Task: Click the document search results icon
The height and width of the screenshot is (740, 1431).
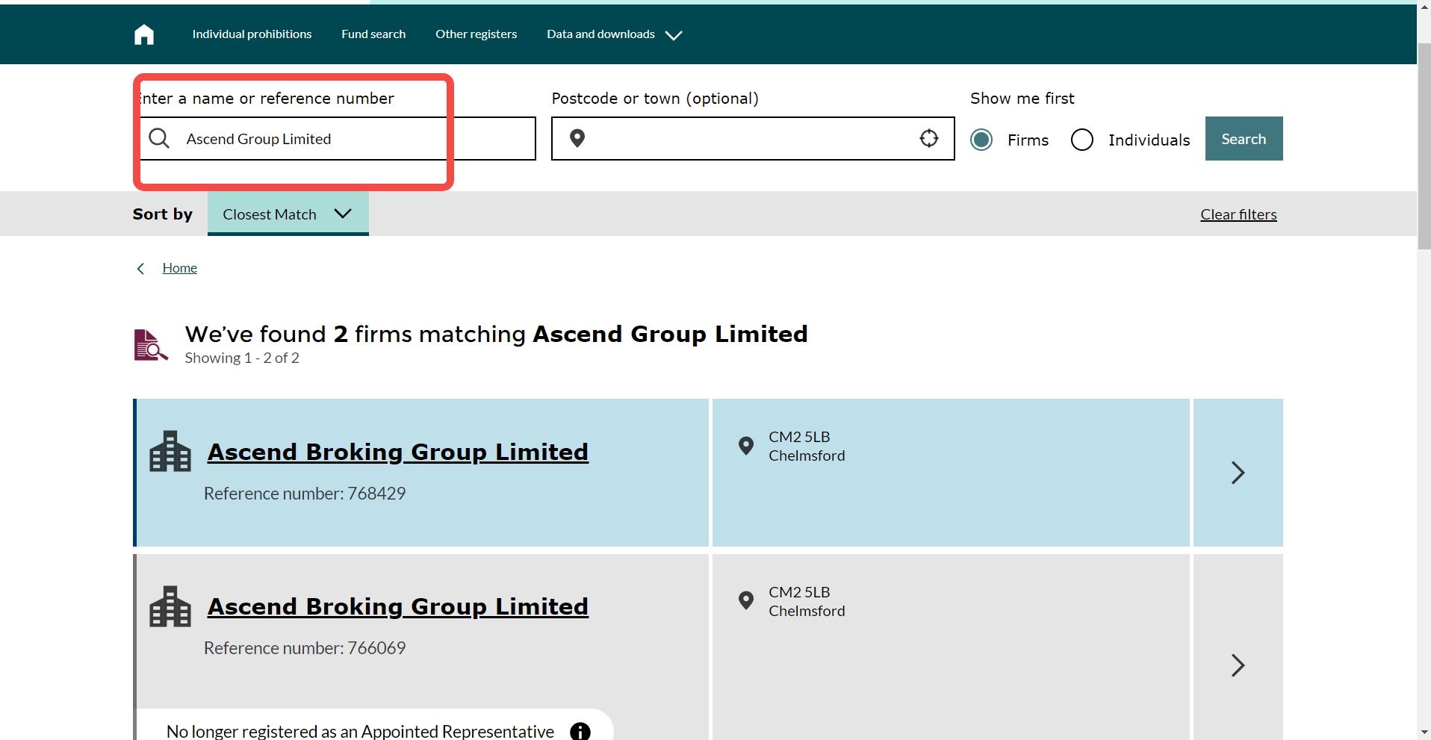Action: [151, 345]
